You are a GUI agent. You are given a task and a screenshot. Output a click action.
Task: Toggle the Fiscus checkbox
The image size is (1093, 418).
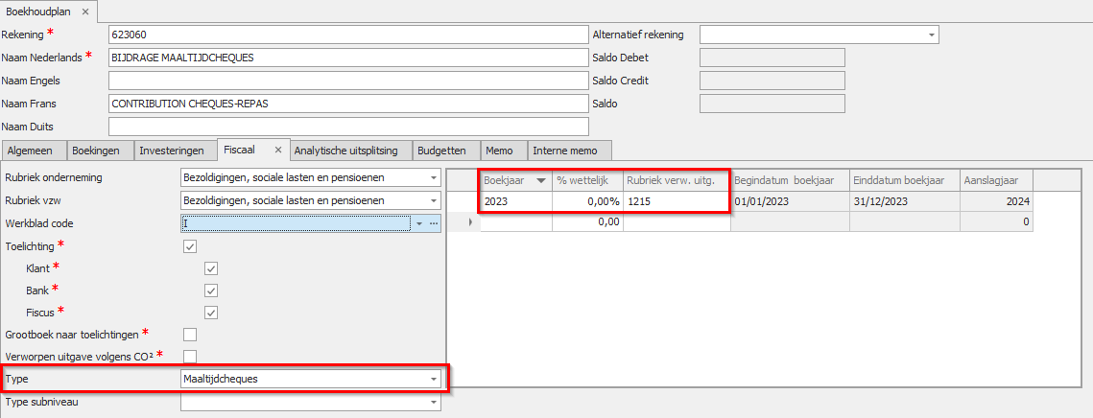[211, 313]
